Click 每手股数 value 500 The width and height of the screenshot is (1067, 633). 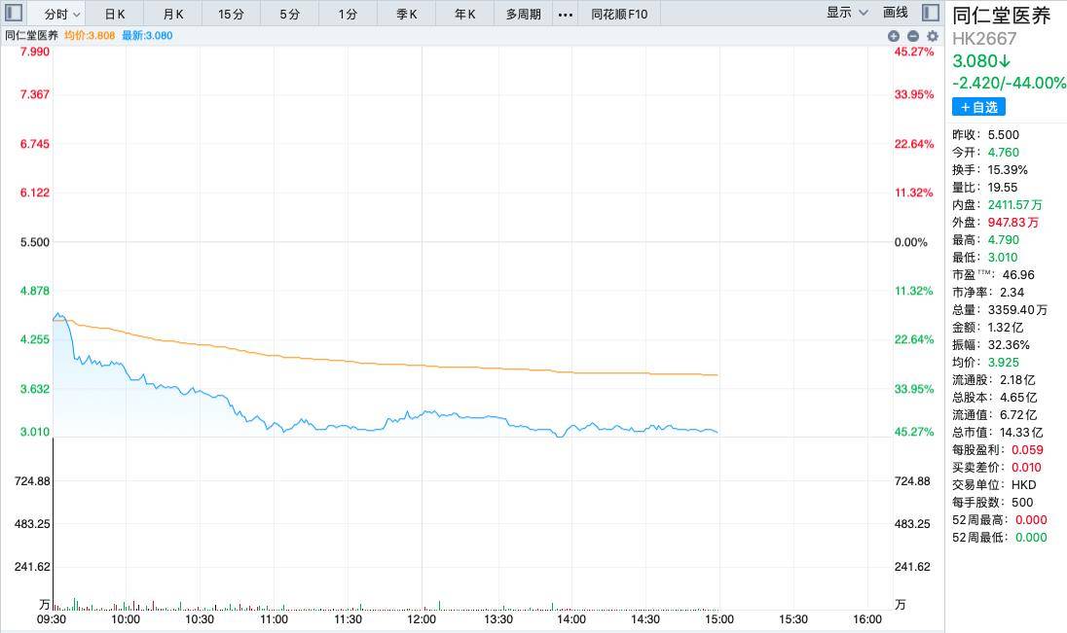(x=1022, y=503)
